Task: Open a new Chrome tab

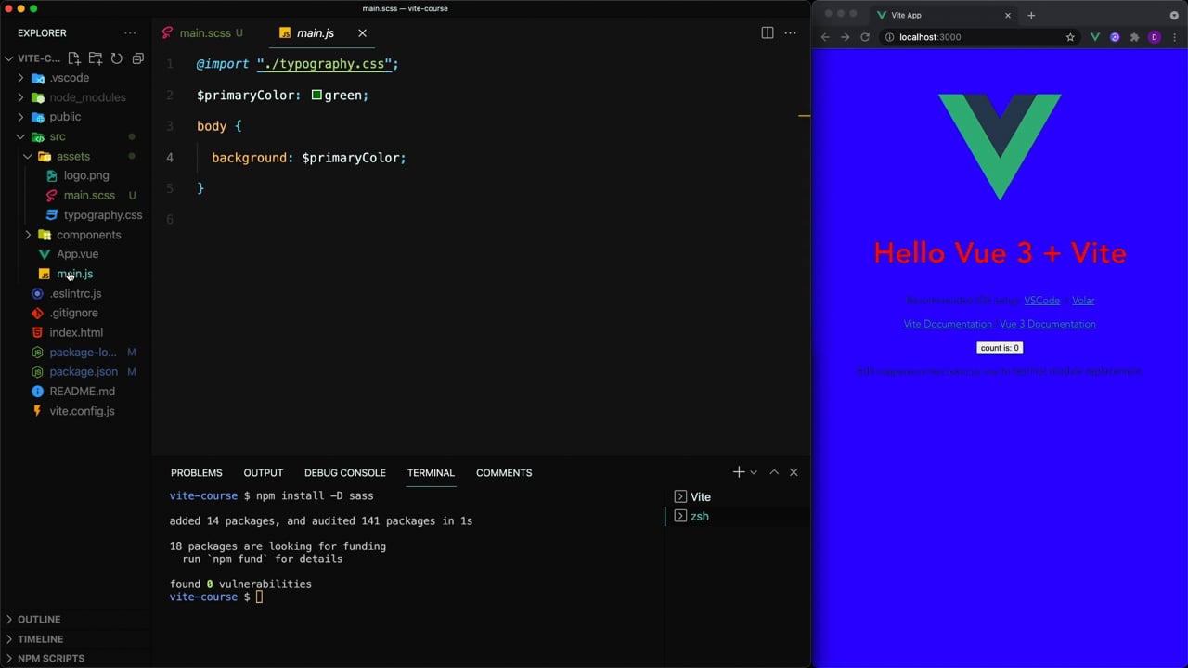Action: click(x=1031, y=15)
